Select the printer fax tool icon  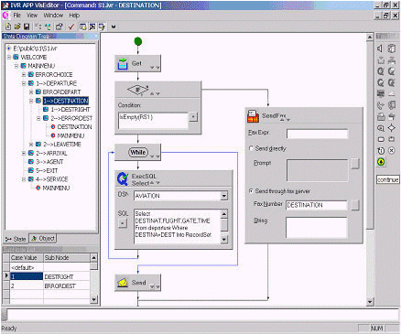(x=381, y=116)
